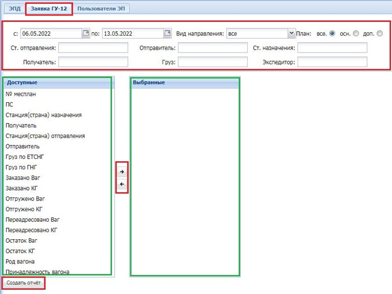The image size is (392, 294).
Task: Select the 'доп.' plan radio button
Action: 379,34
